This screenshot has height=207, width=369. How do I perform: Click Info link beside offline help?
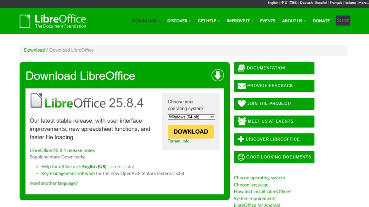129,167
